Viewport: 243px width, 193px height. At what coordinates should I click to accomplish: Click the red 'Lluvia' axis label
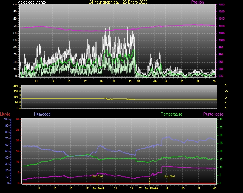pos(5,114)
